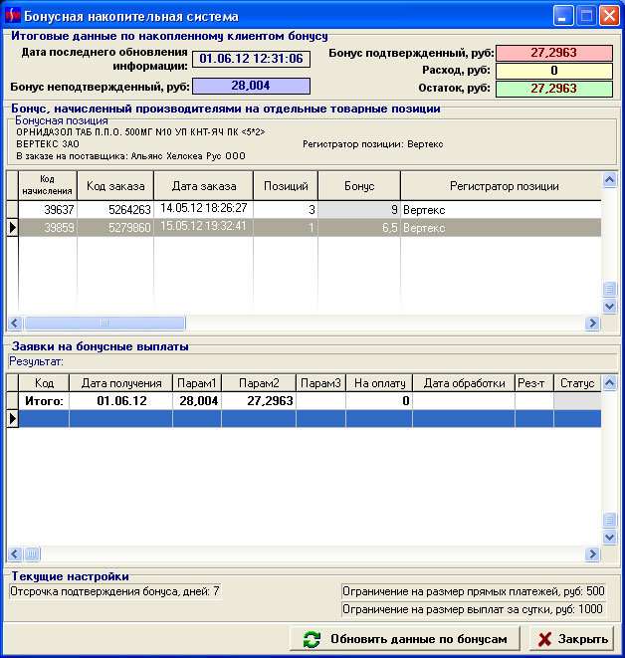The image size is (625, 658).
Task: Click the unconfirmed bonus field 28,004
Action: point(251,86)
